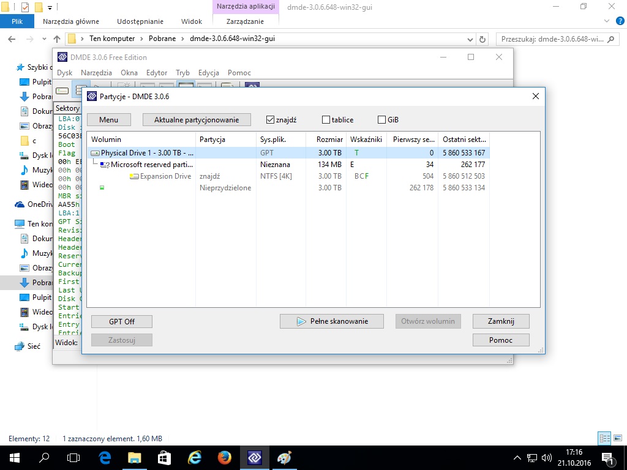
Task: Open the Narzędzia menu in DMDE
Action: tap(96, 73)
